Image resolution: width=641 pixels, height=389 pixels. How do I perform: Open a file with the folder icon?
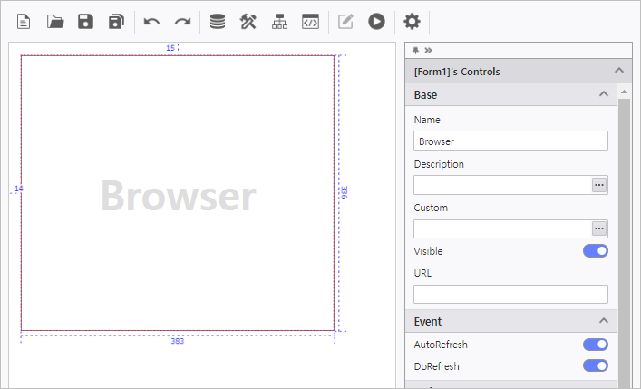click(55, 22)
